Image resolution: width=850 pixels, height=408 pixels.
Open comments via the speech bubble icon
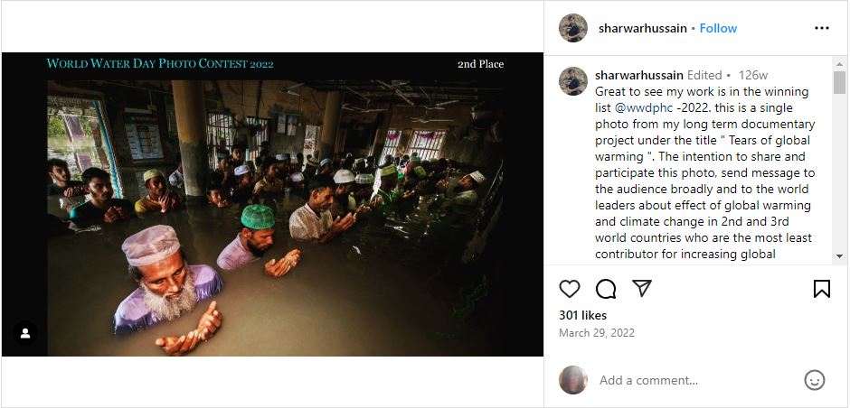(606, 289)
